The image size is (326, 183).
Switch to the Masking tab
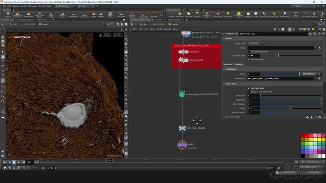click(239, 64)
